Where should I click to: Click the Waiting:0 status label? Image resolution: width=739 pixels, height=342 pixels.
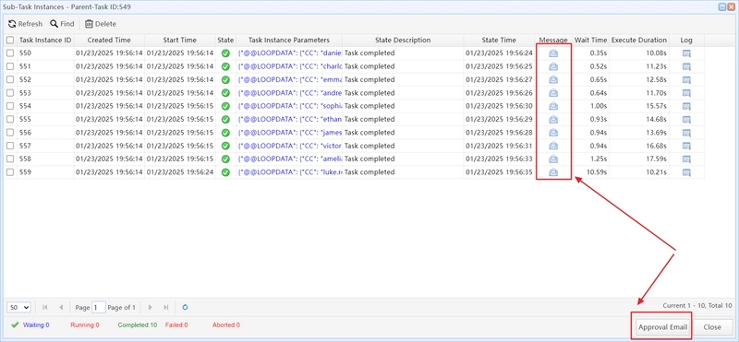tap(36, 325)
